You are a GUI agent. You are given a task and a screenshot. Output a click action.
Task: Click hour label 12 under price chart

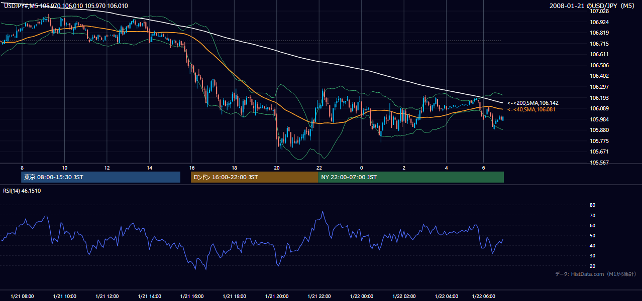click(107, 168)
